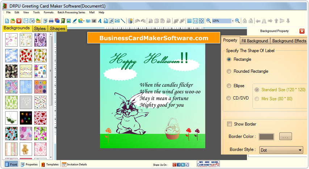Viewport: 309px width, 169px height.
Task: Open the zoom level 125% dropdown arrow
Action: click(233, 21)
